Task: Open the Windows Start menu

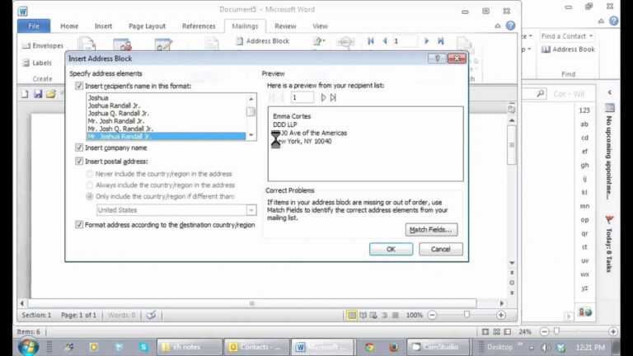Action: tap(27, 346)
